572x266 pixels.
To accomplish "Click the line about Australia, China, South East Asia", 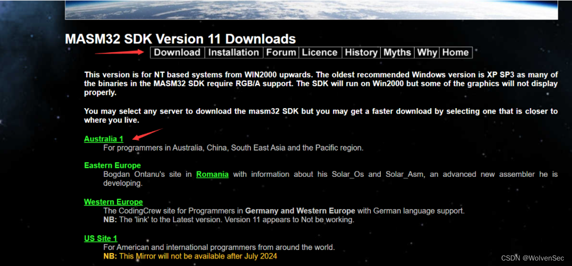I will click(233, 148).
